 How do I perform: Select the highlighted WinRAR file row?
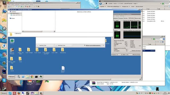tap(149, 51)
